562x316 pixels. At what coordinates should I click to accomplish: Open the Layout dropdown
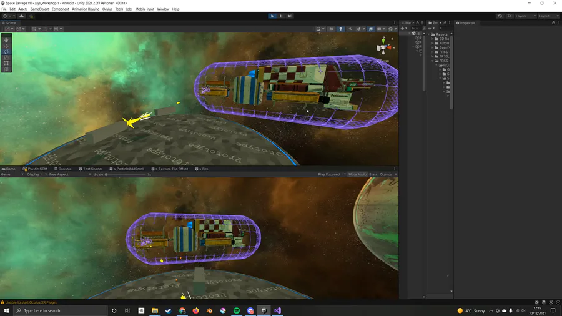(548, 16)
